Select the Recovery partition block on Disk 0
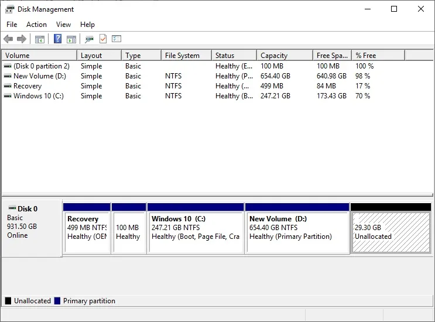The image size is (435, 322). (87, 232)
